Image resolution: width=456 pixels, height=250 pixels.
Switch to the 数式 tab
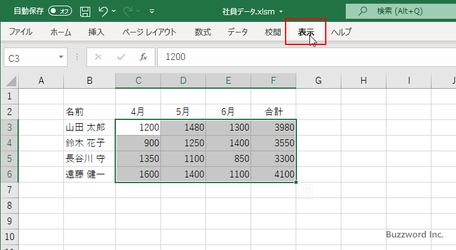(x=203, y=32)
